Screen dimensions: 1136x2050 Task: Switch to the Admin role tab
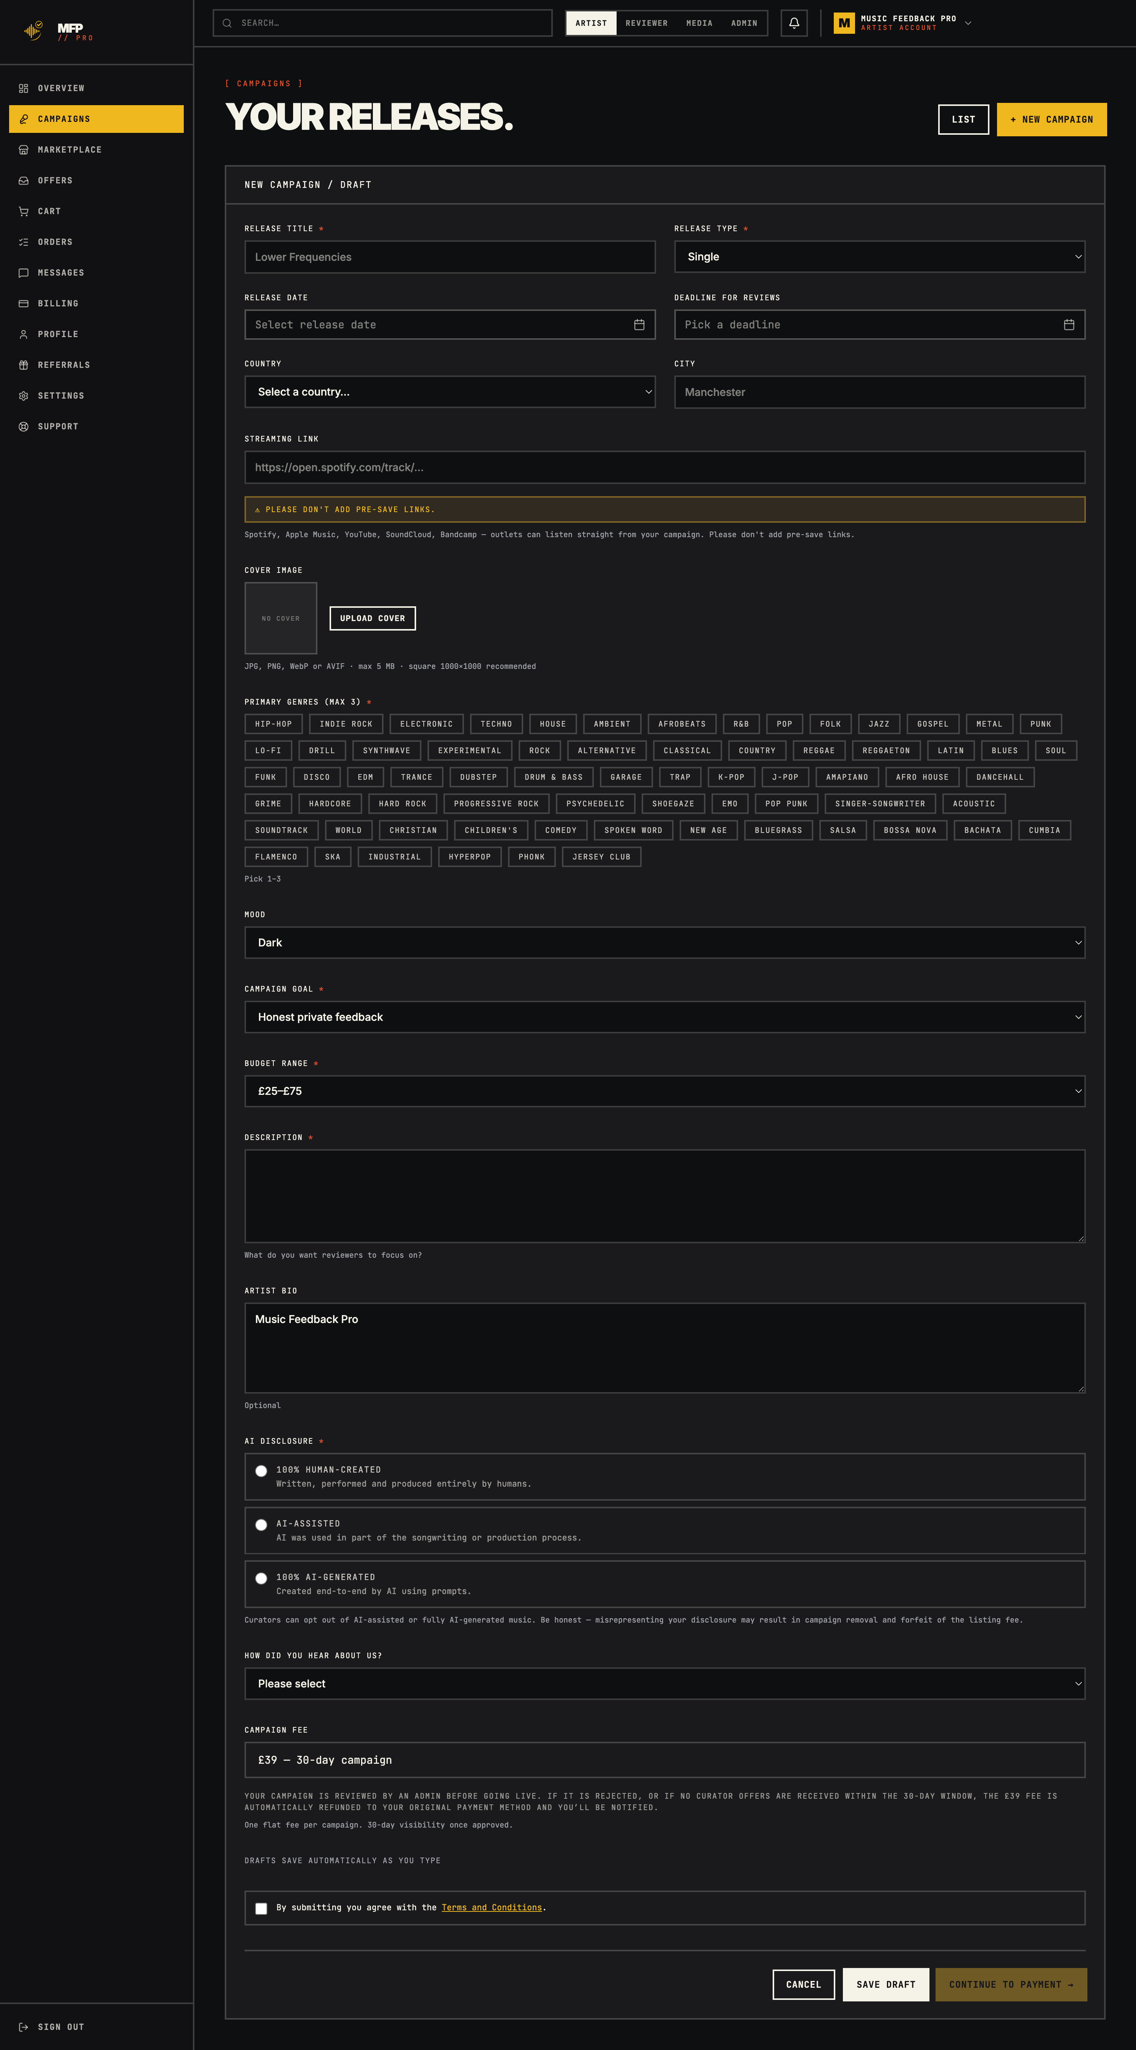pos(744,23)
